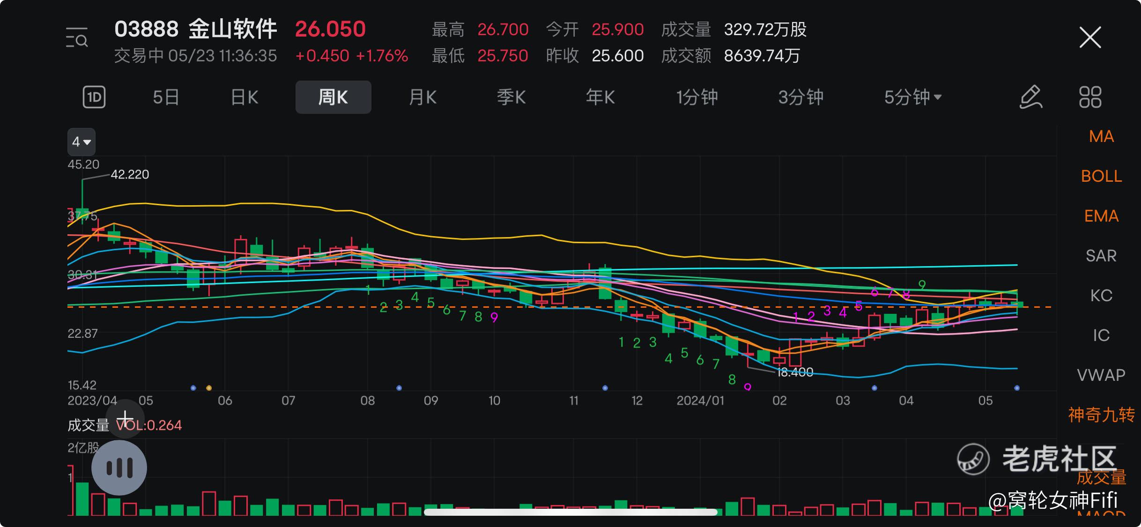Click the 最低 25.750 value

pyautogui.click(x=503, y=56)
